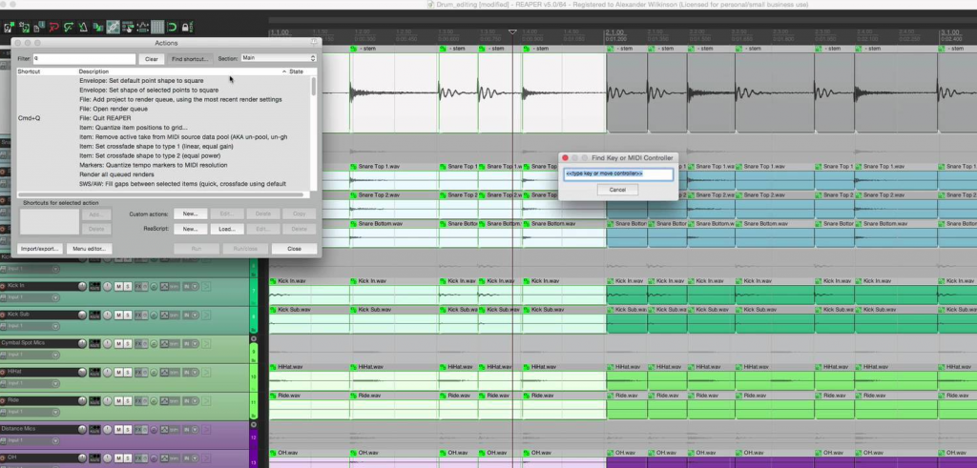Open record mode dropdown on Kick In
Image resolution: width=977 pixels, height=468 pixels.
[195, 286]
